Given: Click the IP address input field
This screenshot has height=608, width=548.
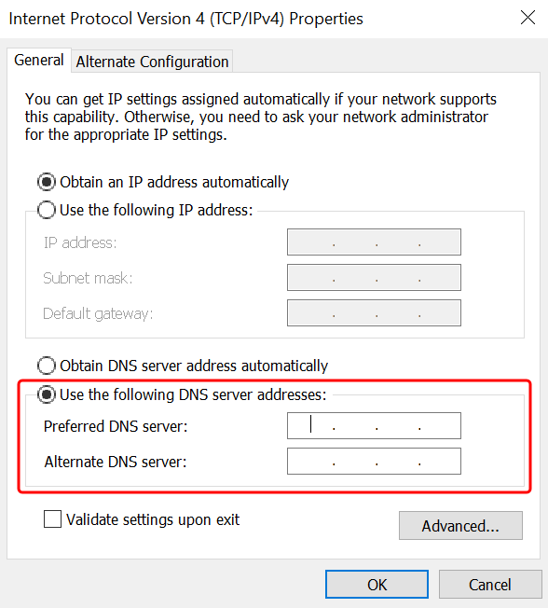Looking at the screenshot, I should click(x=374, y=242).
